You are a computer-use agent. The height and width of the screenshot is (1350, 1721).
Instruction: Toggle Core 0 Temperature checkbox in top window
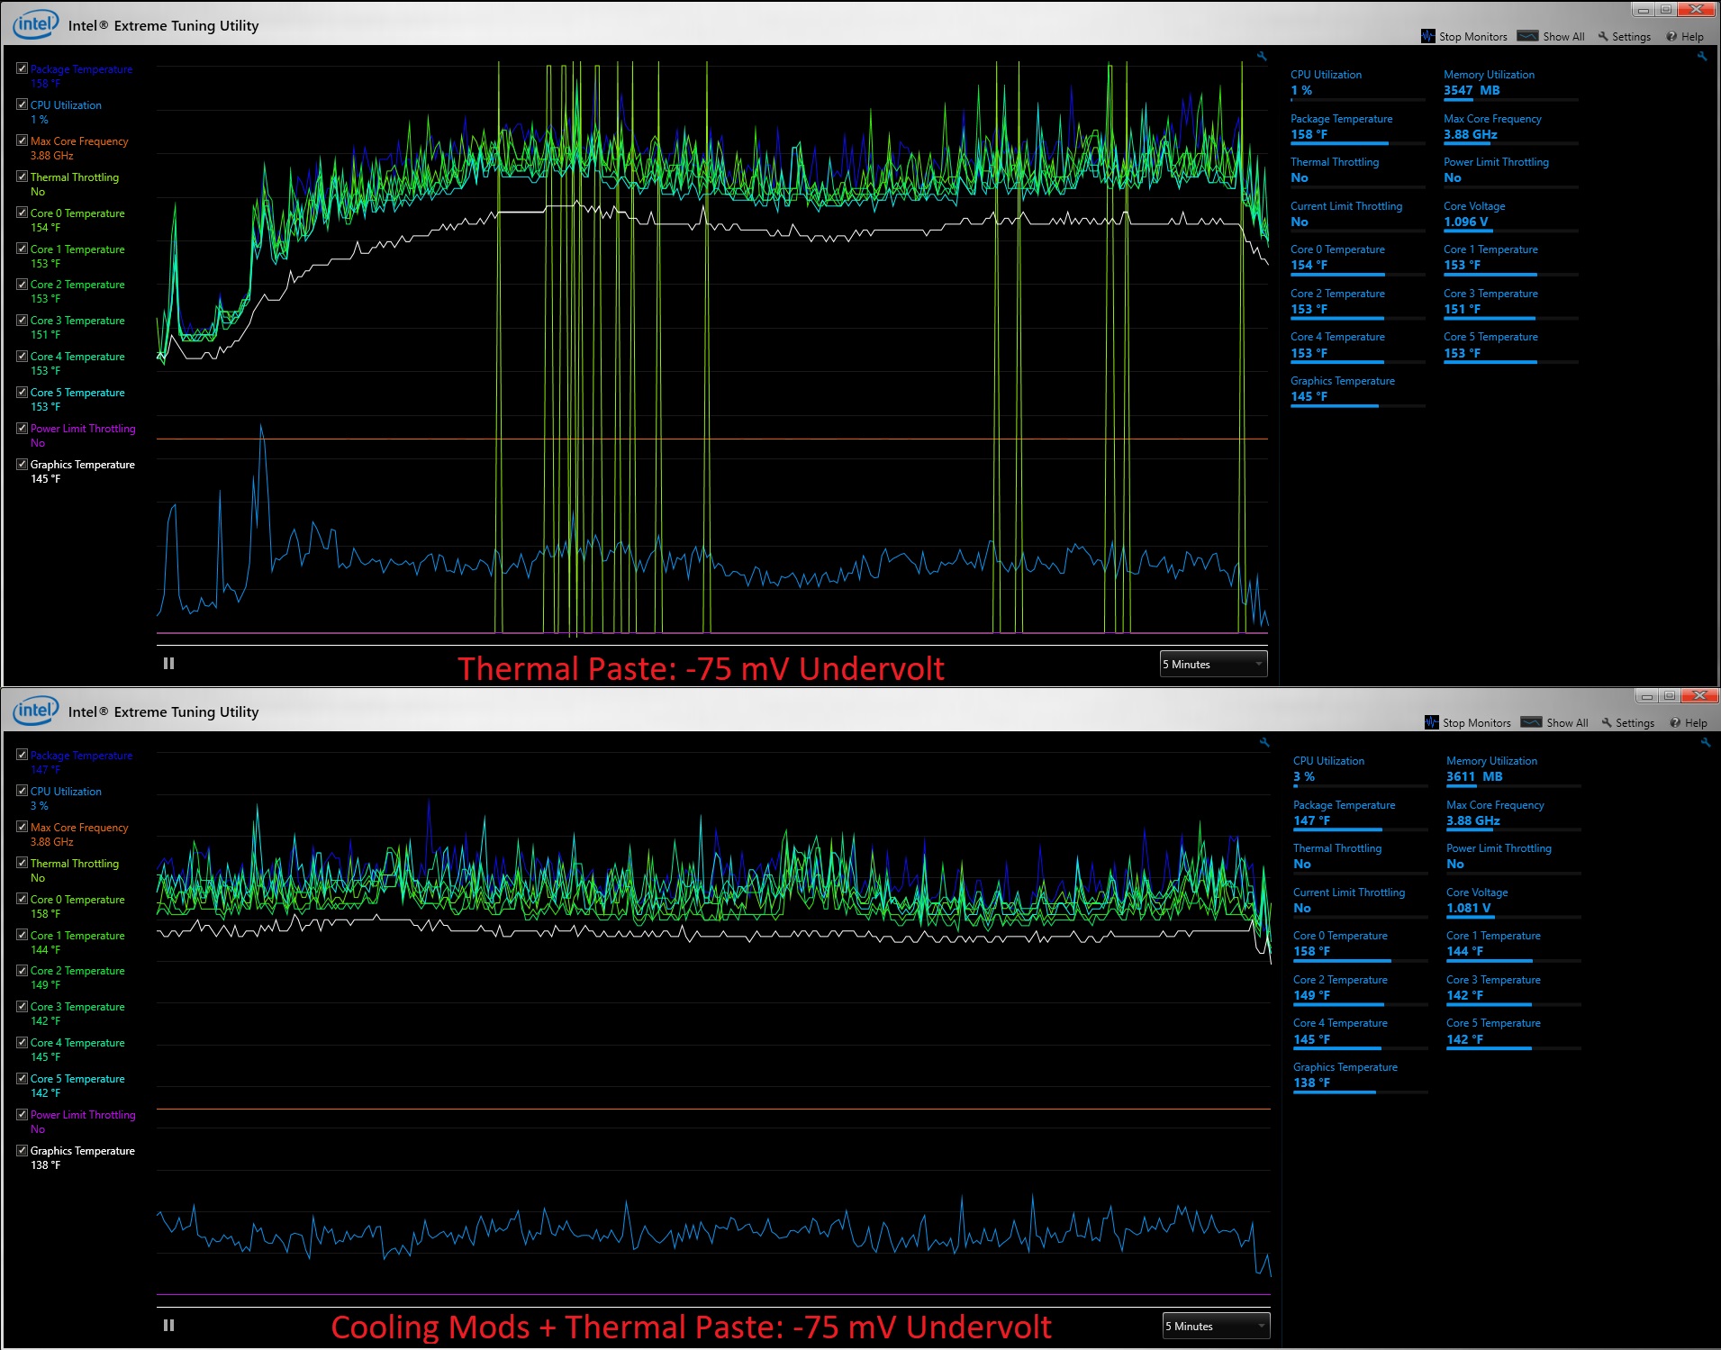pyautogui.click(x=22, y=213)
